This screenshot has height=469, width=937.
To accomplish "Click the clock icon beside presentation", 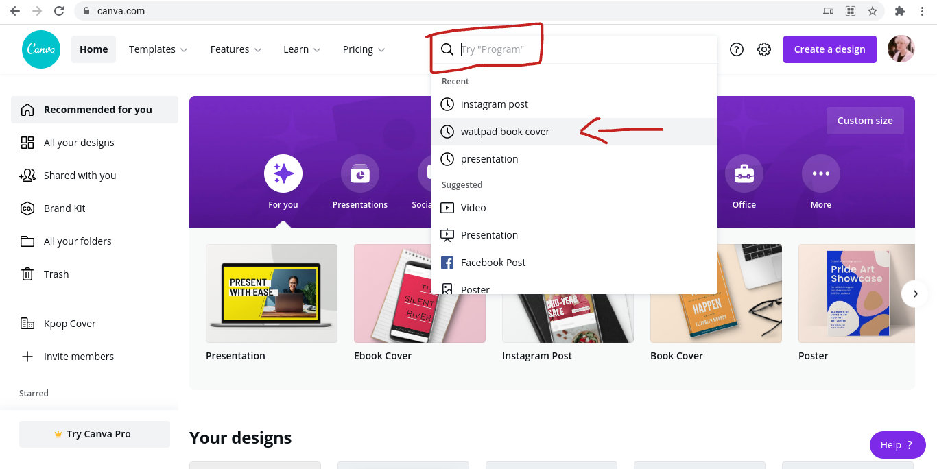I will point(447,159).
